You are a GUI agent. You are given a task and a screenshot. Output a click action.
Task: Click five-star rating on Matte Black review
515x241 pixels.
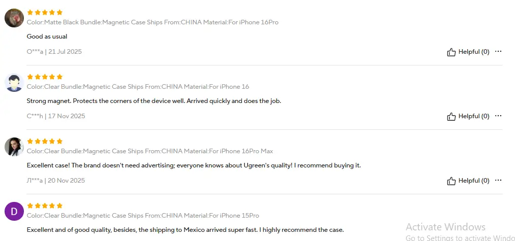45,12
